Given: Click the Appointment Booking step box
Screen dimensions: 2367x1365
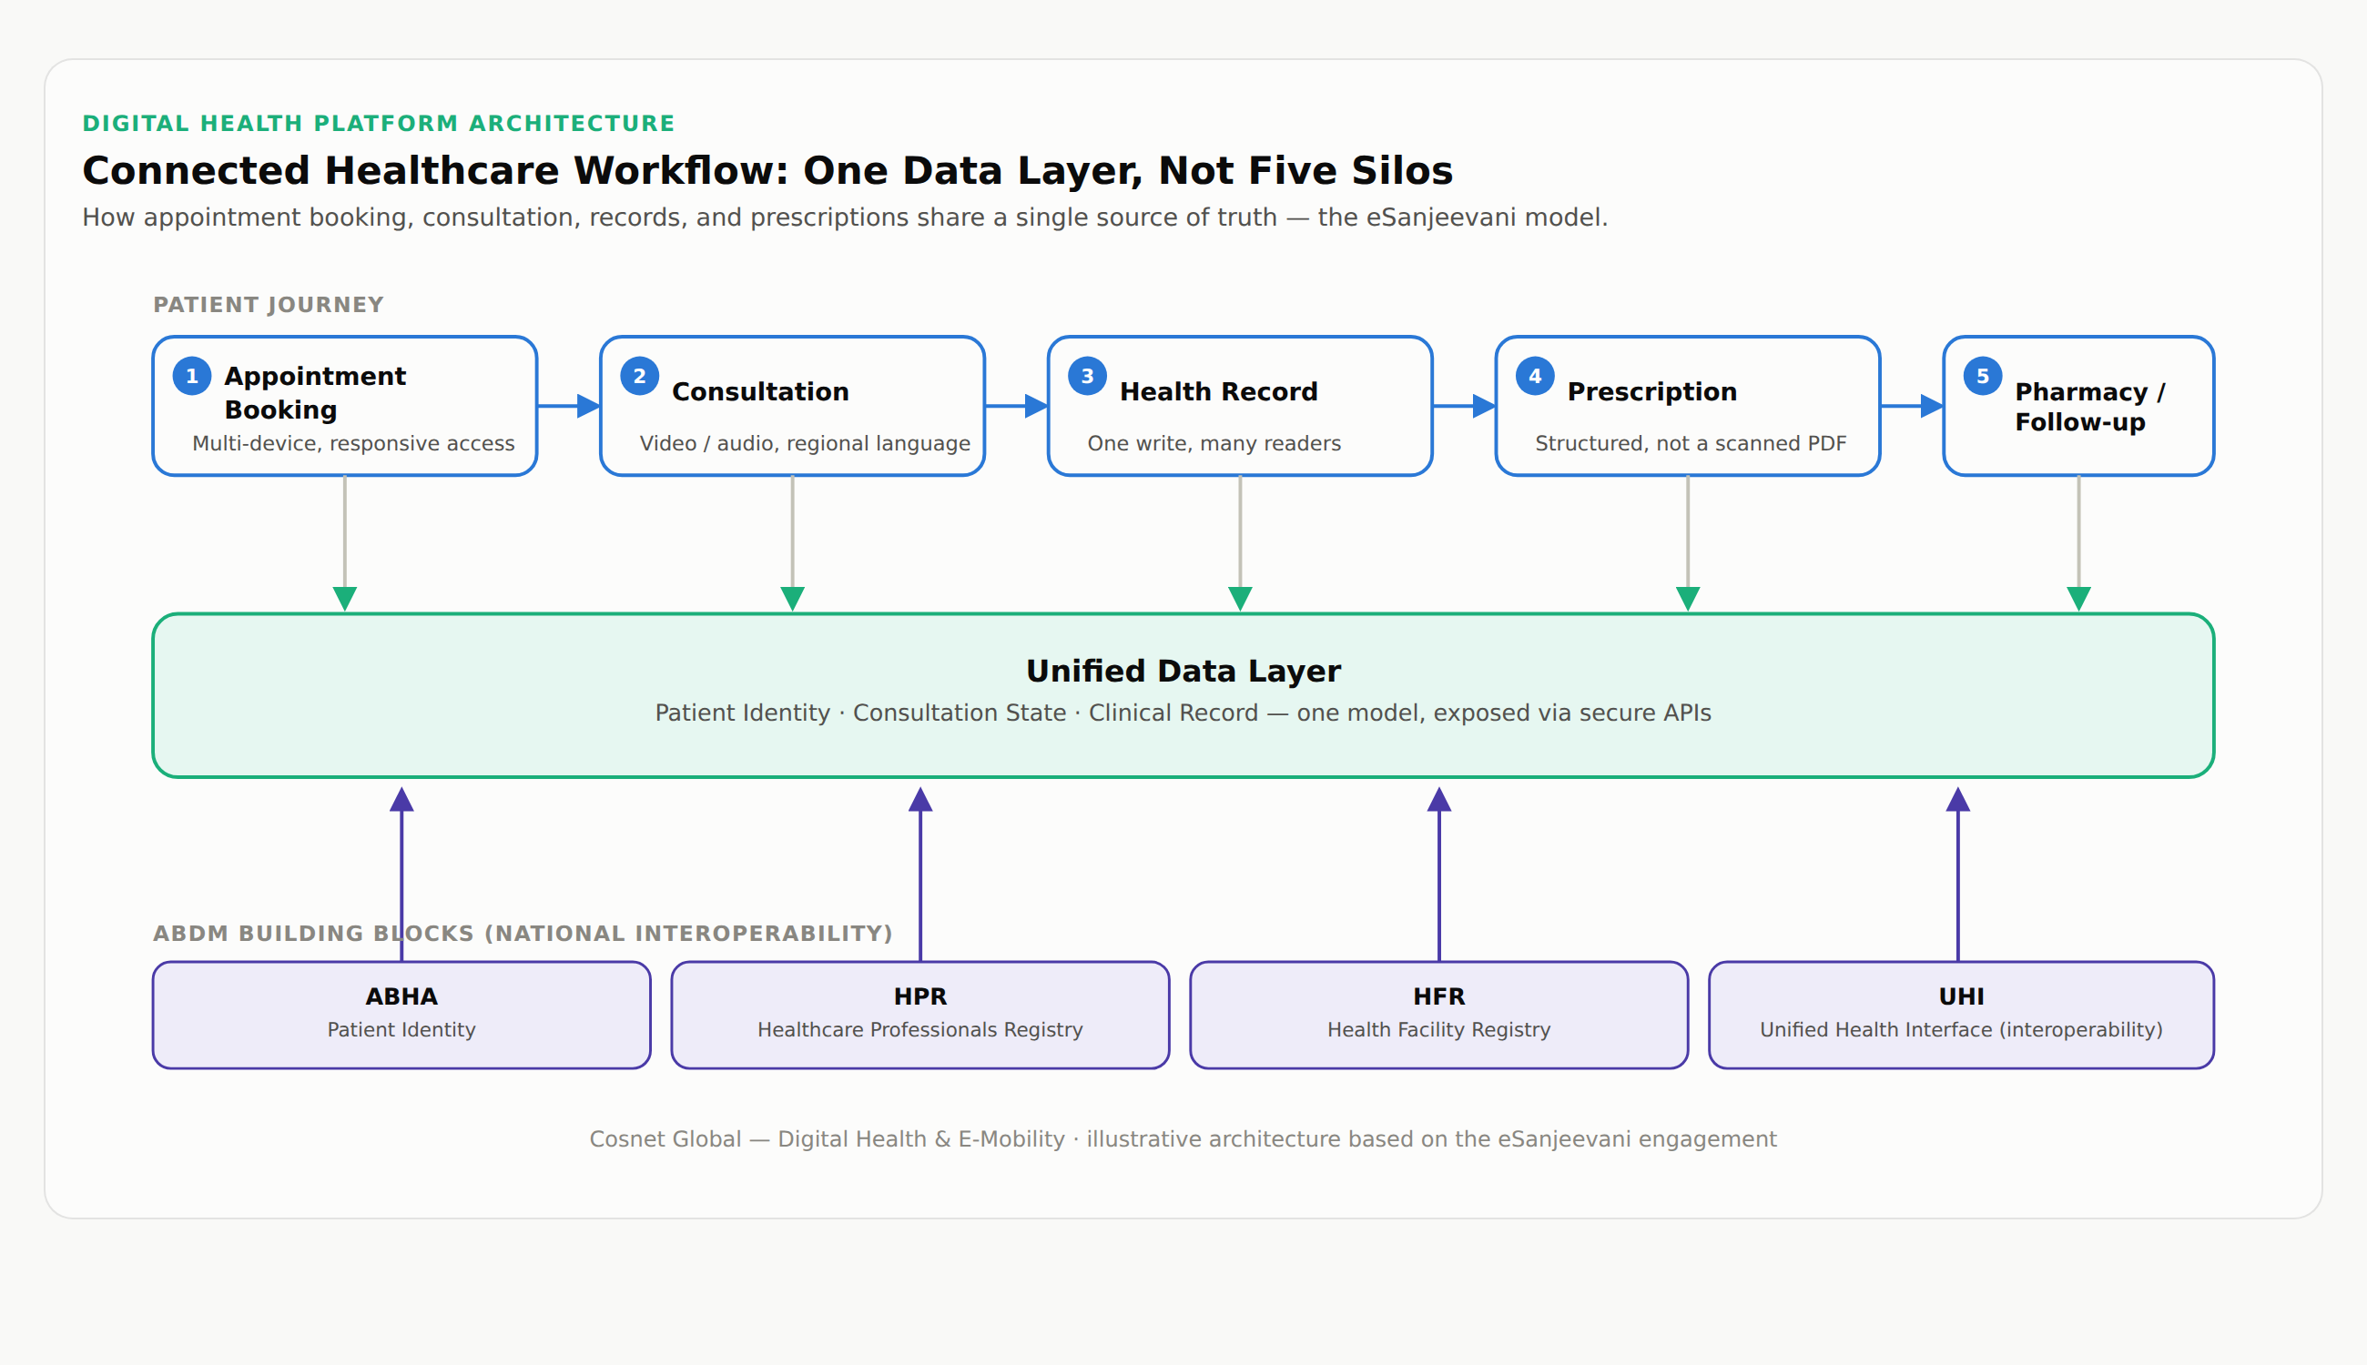Looking at the screenshot, I should point(345,406).
